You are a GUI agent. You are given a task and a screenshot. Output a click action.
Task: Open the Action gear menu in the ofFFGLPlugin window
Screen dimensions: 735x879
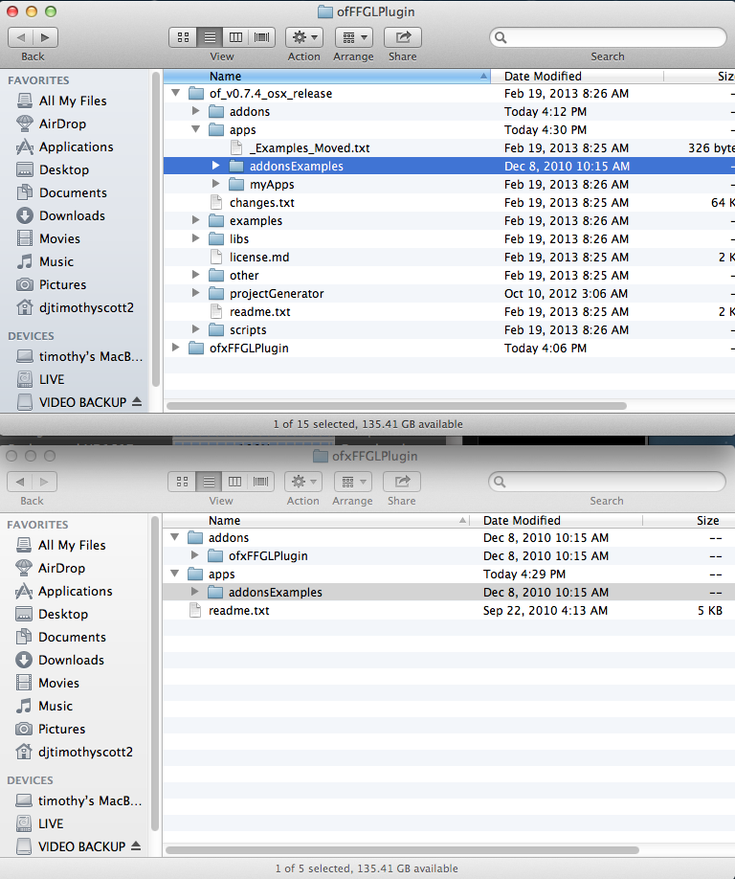(x=303, y=37)
